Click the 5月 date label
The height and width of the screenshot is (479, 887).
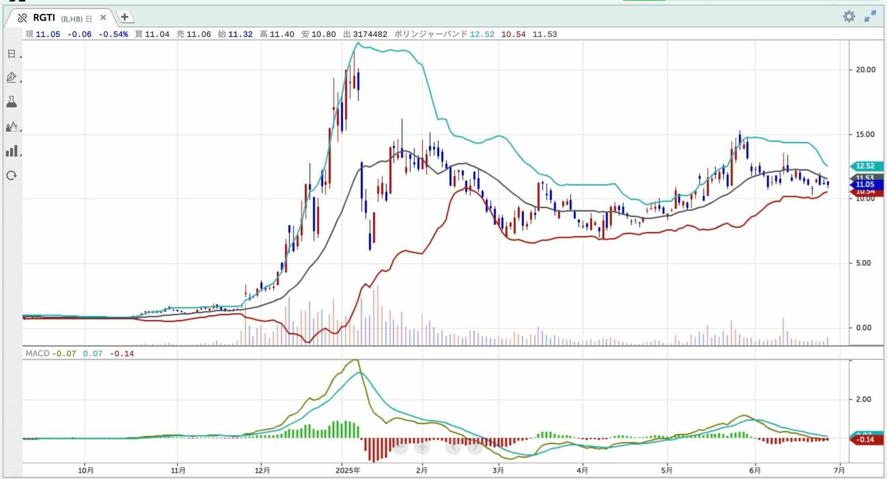(667, 469)
